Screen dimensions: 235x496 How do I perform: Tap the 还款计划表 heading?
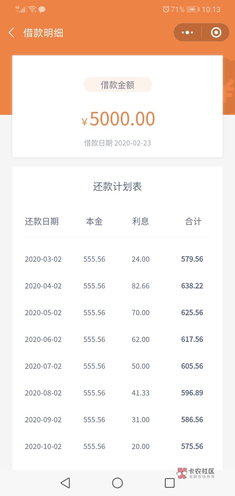(x=117, y=187)
